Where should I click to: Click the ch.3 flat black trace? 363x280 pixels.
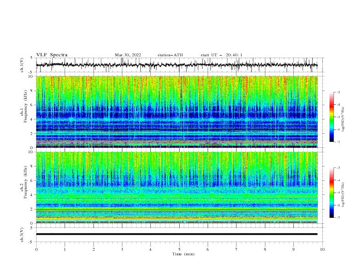[x=176, y=234]
